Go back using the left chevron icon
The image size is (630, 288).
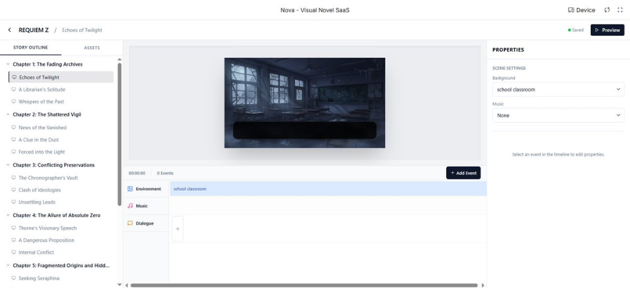[x=9, y=30]
